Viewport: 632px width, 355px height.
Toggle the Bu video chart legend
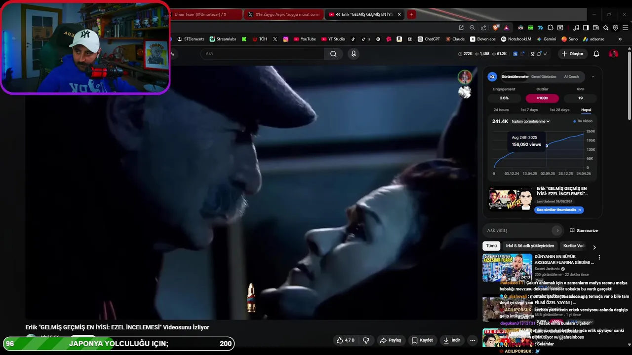[x=583, y=121]
